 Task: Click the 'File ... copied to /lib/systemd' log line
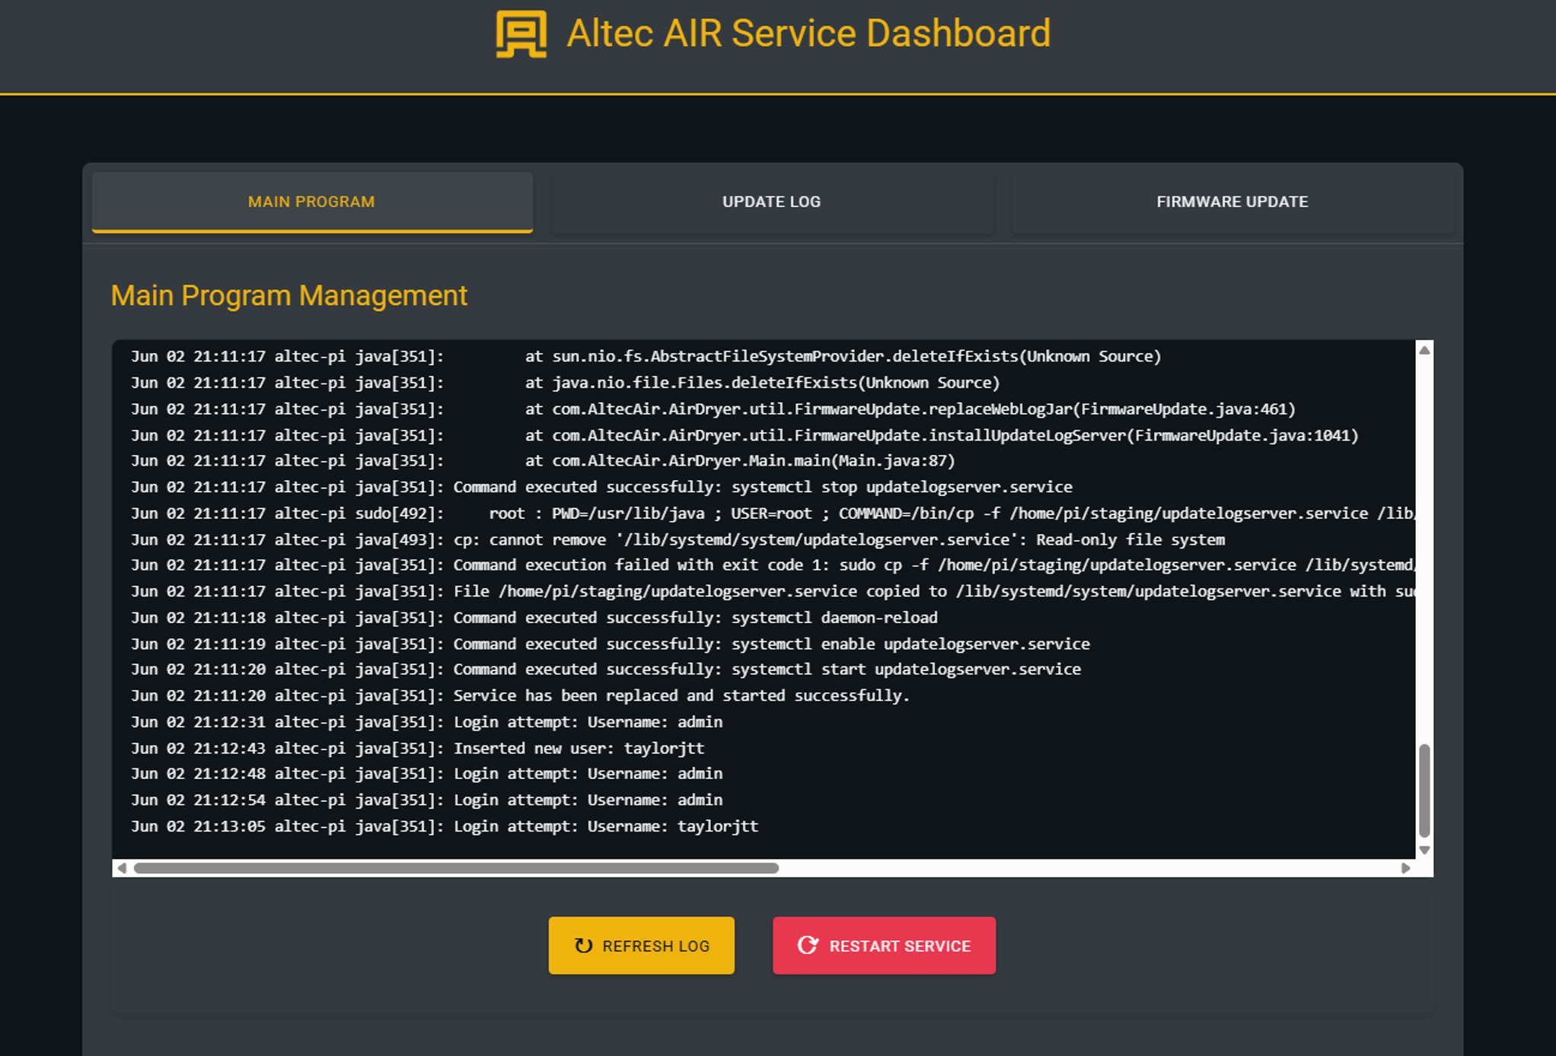[x=772, y=591]
